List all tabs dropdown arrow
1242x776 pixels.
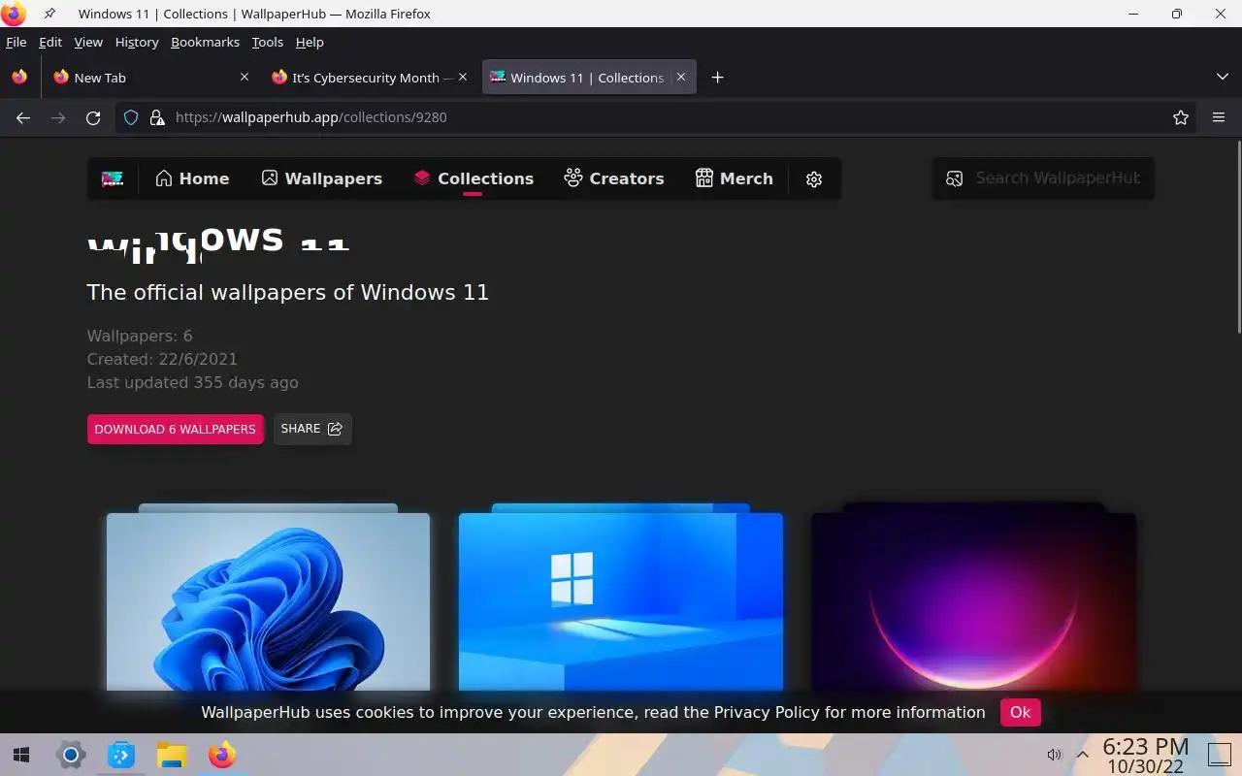click(x=1222, y=78)
